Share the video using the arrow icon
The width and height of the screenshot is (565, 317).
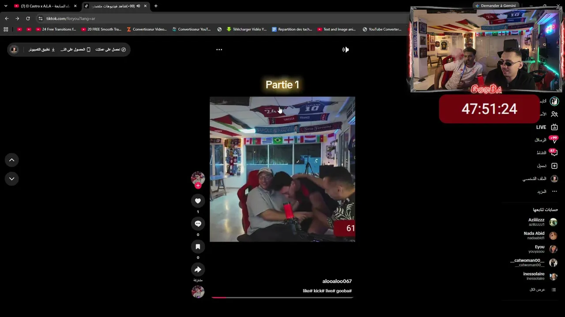coord(198,269)
